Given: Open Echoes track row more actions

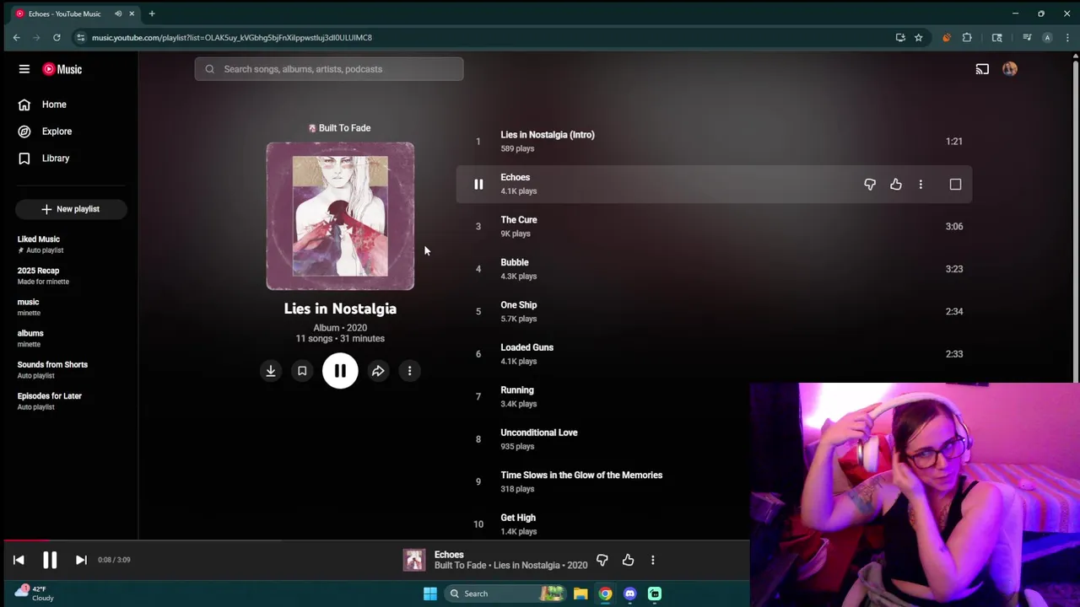Looking at the screenshot, I should click(x=921, y=185).
